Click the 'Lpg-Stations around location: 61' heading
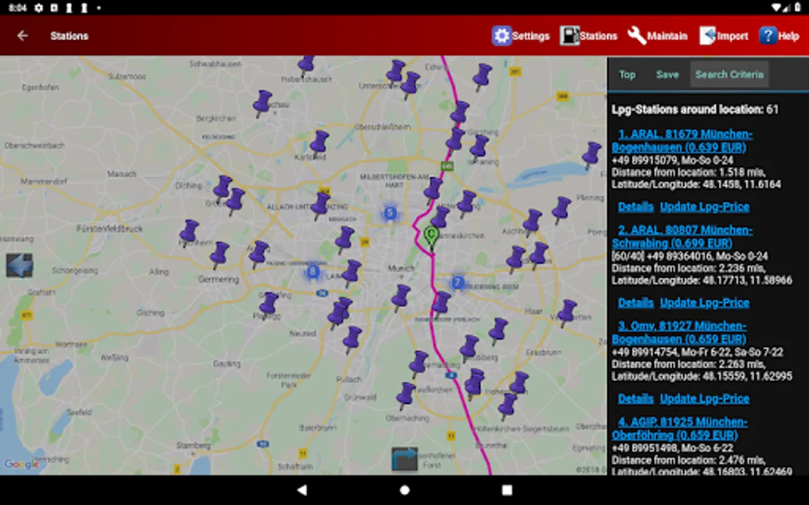The height and width of the screenshot is (505, 809). coord(695,109)
